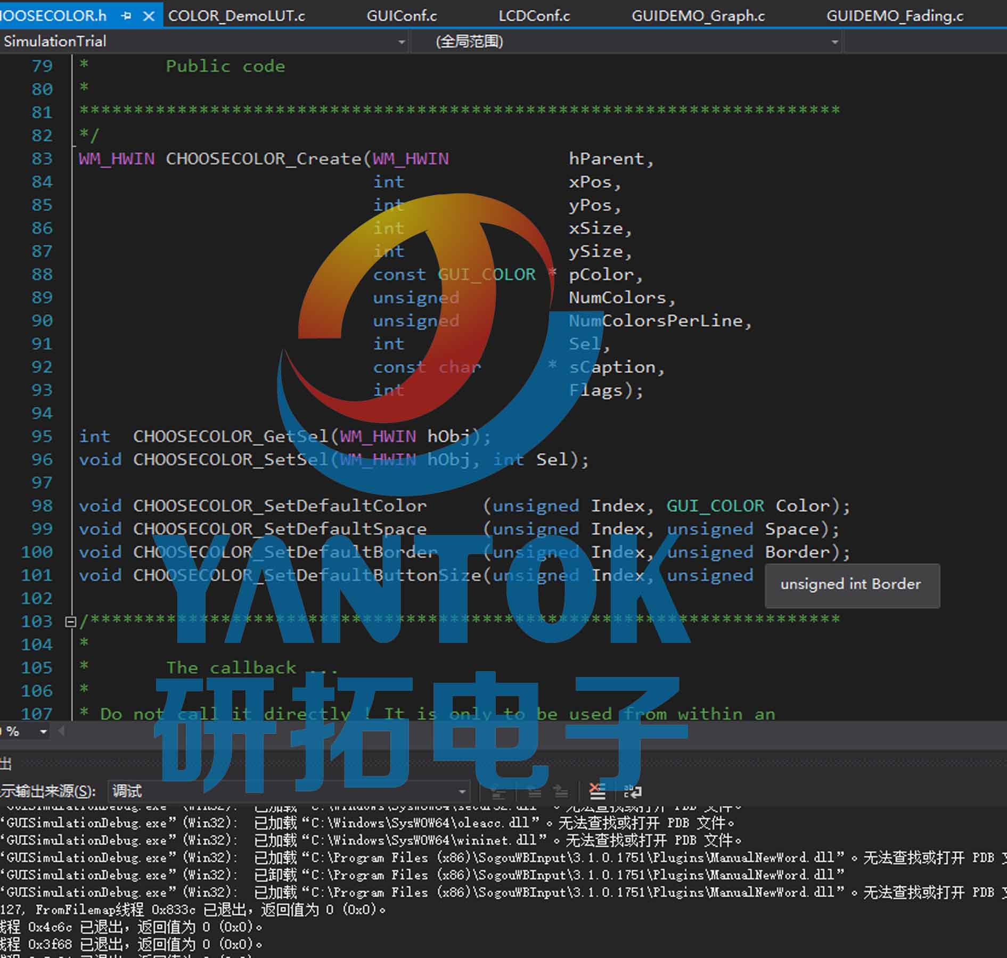Switch to the LCDConf.c tab
1007x958 pixels.
click(534, 16)
